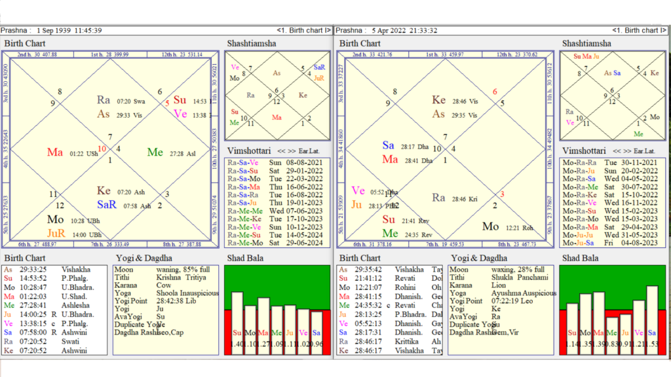
Task: Click 'Su Ma Ju' in the 2022 Shashtiamsha chart
Action: coord(586,56)
